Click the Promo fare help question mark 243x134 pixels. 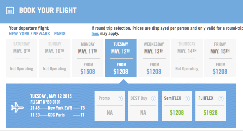pos(120,98)
